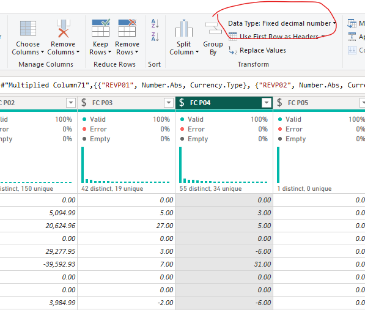Select the cell with value -39,592.93
Image resolution: width=365 pixels, height=310 pixels.
point(39,264)
